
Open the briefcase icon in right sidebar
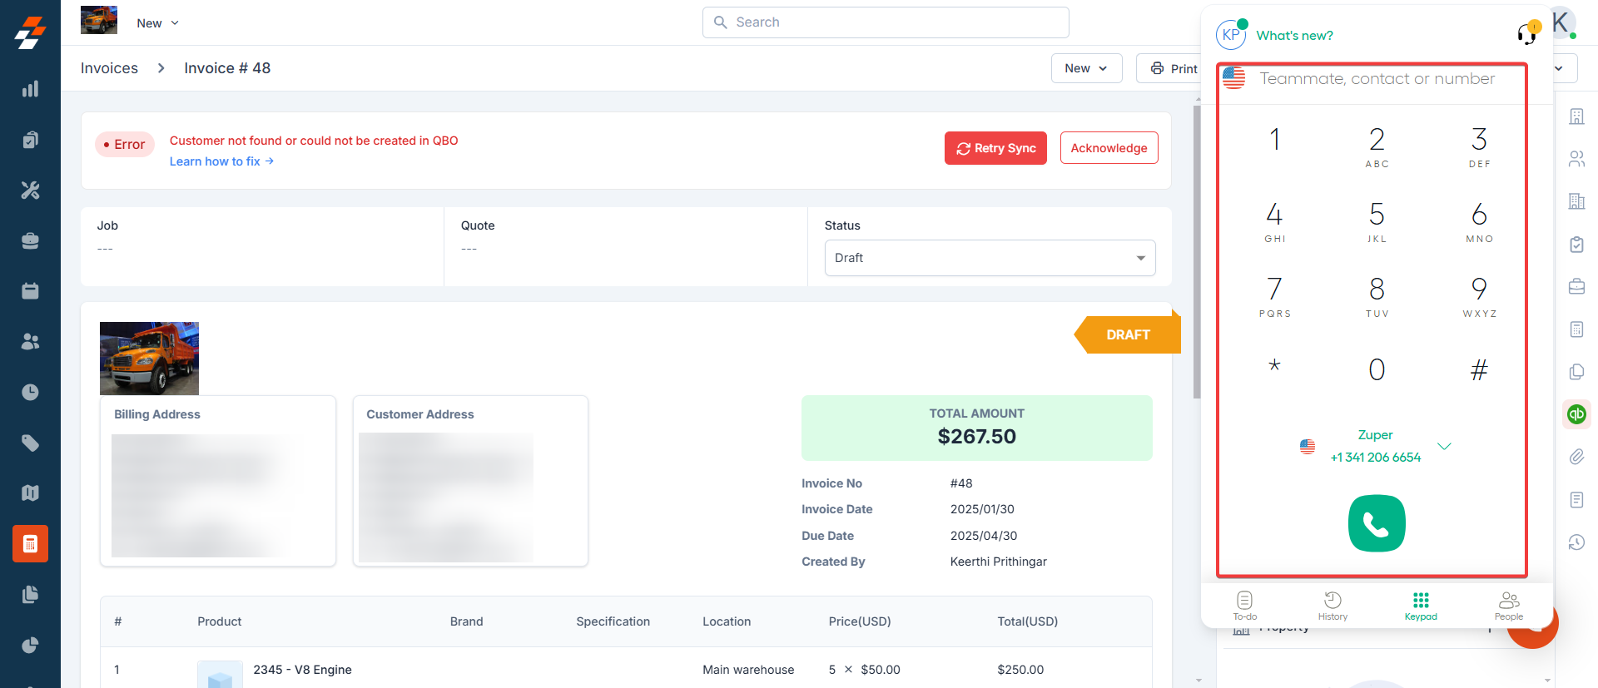click(1576, 287)
